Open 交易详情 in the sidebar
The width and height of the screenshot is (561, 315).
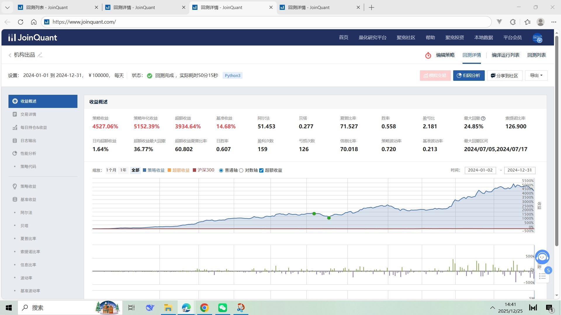click(28, 114)
